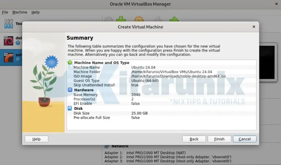This screenshot has width=281, height=165.
Task: Click the Processor(s) label
Action: click(x=84, y=99)
